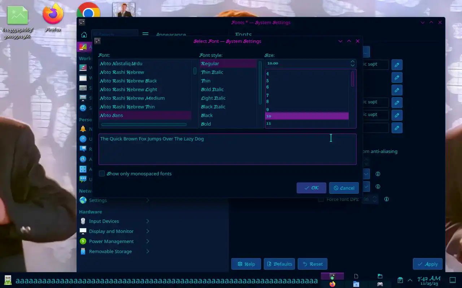
Task: Click the Settings globe icon in sidebar
Action: pos(83,200)
